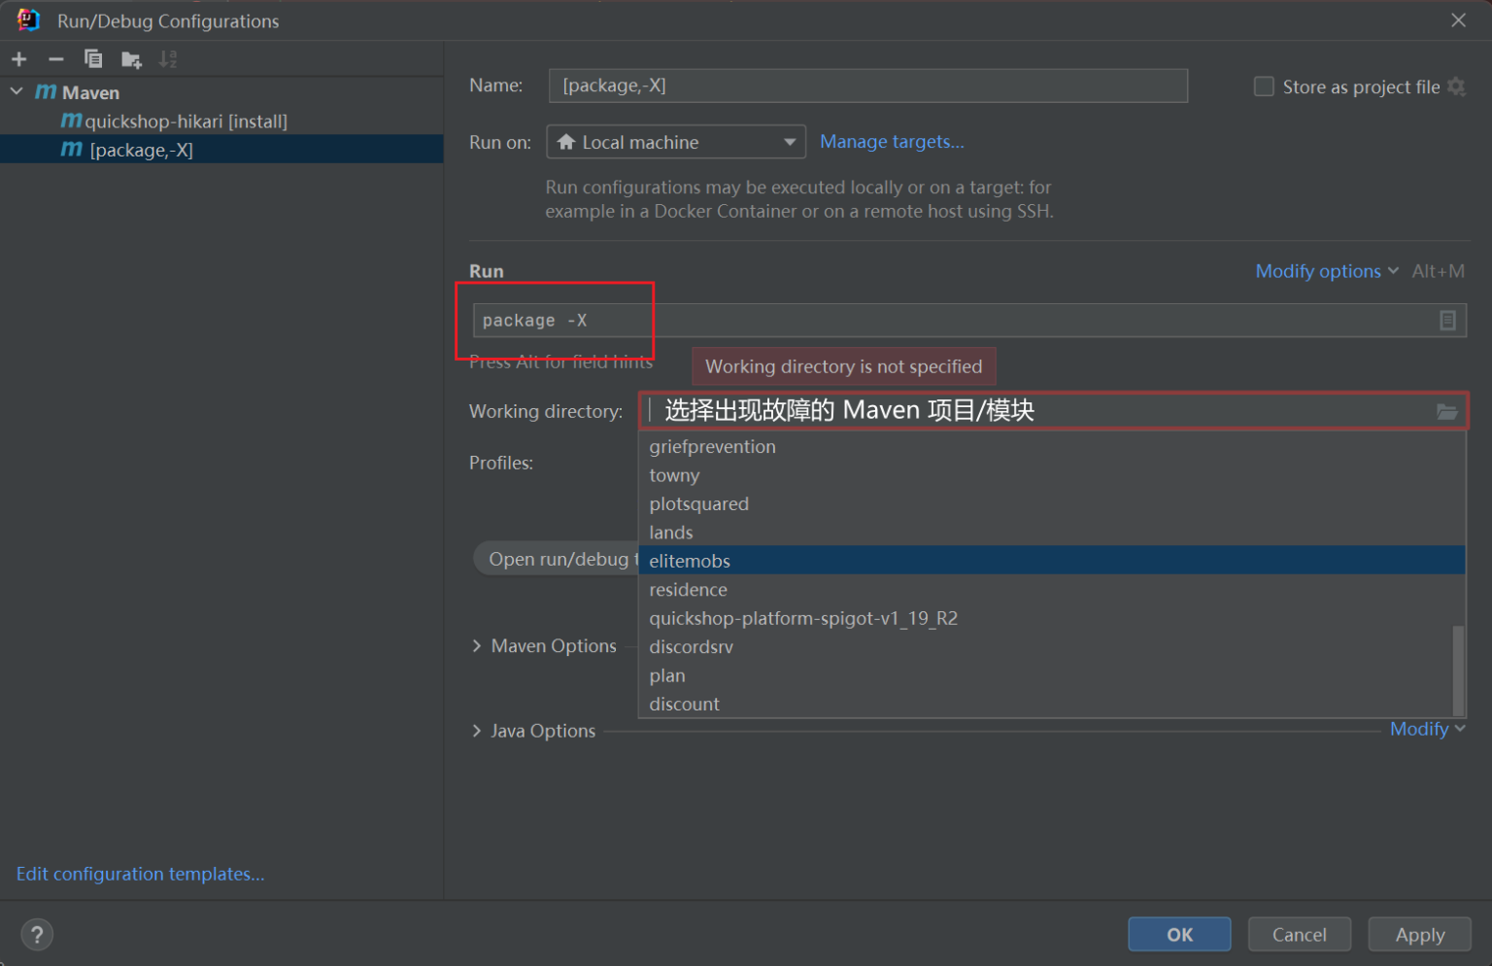Copy the [package,-X] configuration
Viewport: 1492px width, 966px height.
tap(93, 58)
